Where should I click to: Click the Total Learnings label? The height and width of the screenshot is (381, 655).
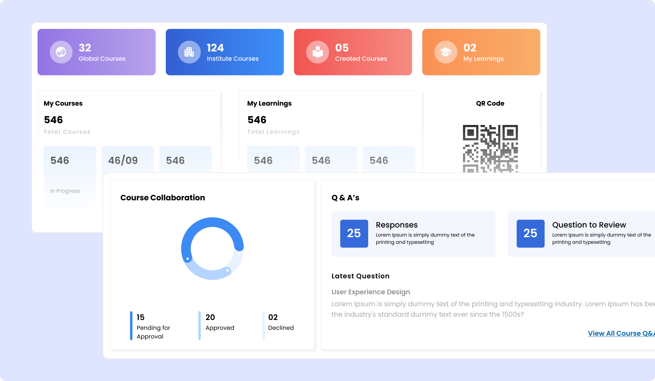coord(273,132)
